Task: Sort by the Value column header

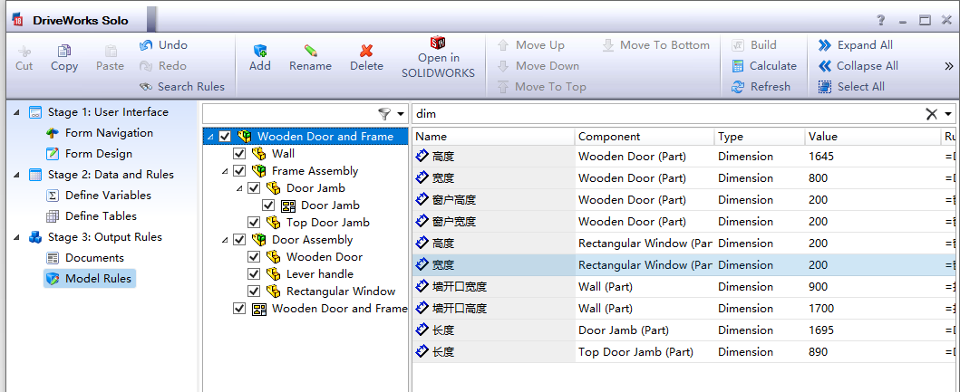Action: [x=872, y=137]
